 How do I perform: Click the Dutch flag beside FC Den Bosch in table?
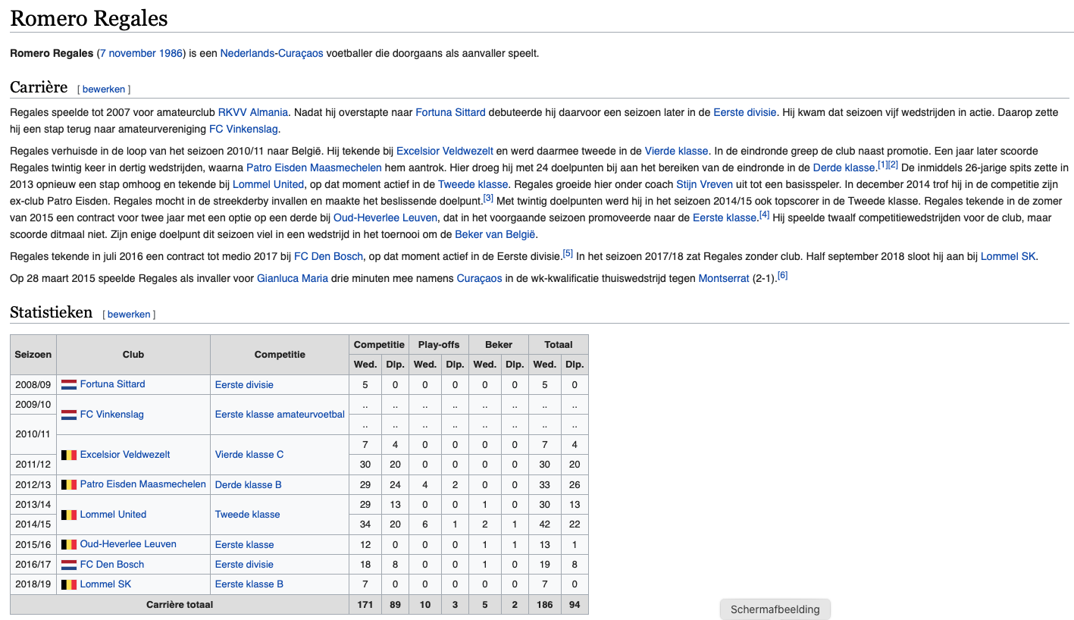point(69,565)
